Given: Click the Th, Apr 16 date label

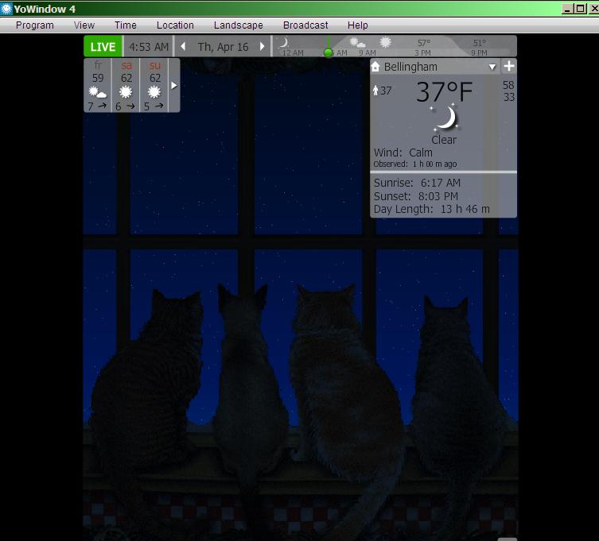Looking at the screenshot, I should click(223, 47).
